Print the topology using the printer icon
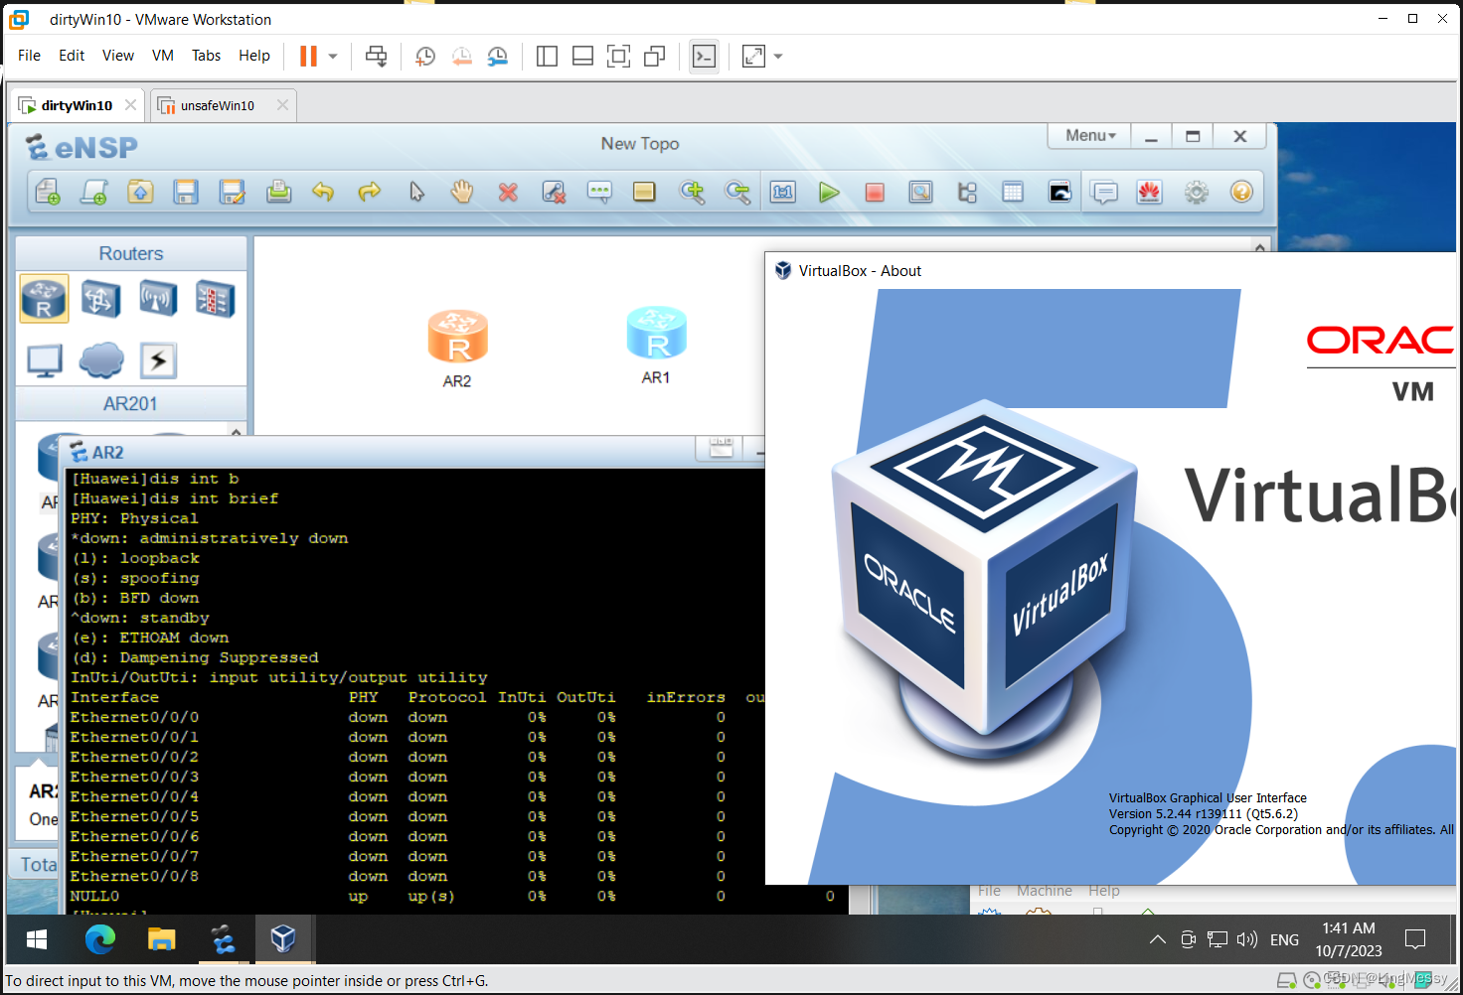Viewport: 1463px width, 995px height. (278, 192)
